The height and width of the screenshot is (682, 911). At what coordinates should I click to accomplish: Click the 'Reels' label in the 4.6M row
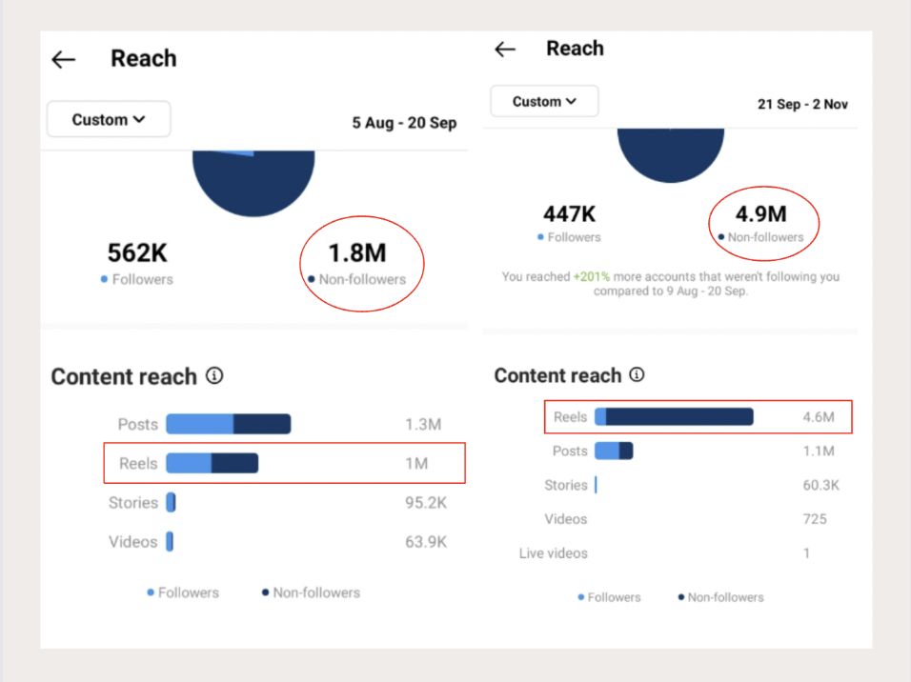click(571, 417)
